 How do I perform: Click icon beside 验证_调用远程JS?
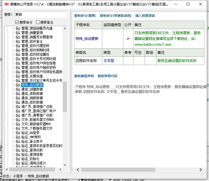tap(18, 163)
